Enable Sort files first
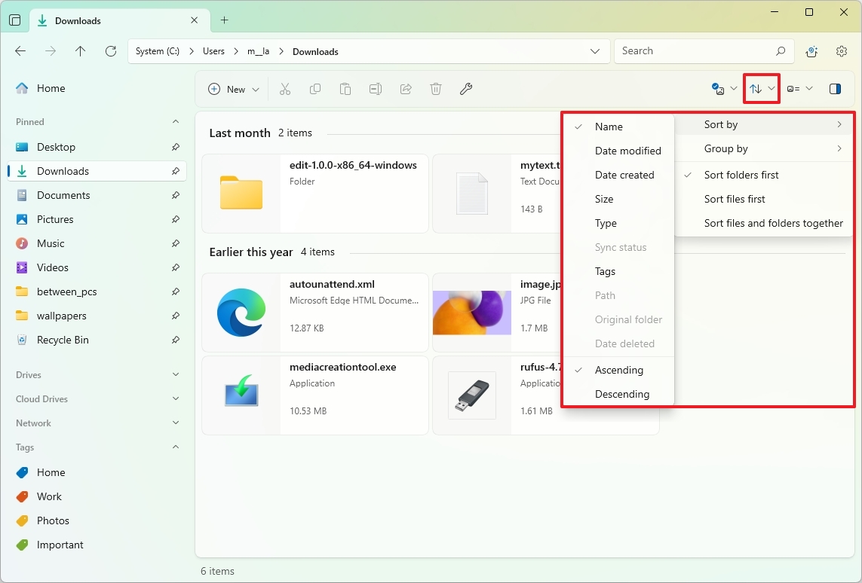 pos(735,199)
